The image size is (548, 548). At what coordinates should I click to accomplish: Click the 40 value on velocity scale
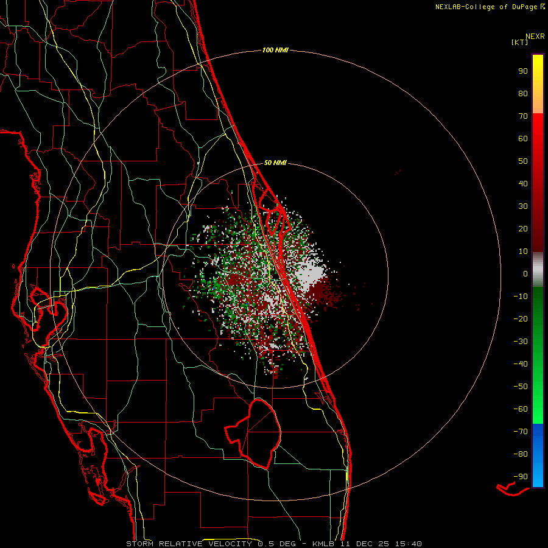point(523,184)
